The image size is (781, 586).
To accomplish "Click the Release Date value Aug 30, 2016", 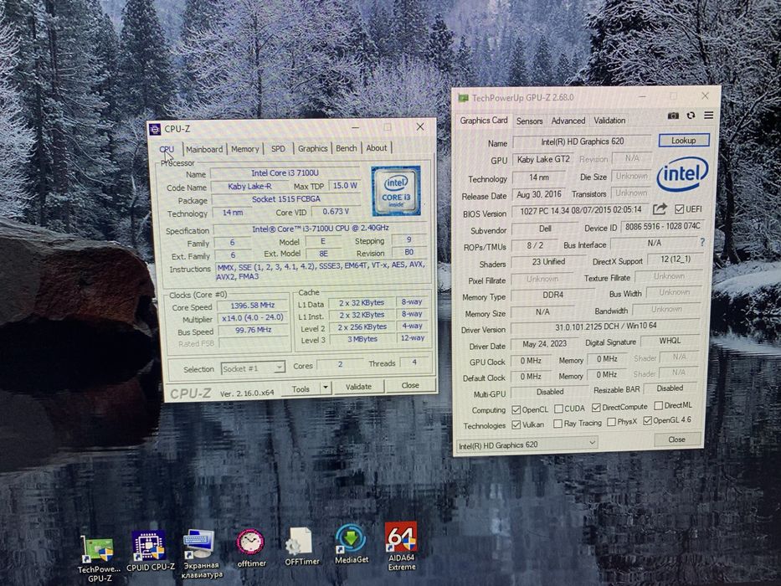I will (539, 194).
